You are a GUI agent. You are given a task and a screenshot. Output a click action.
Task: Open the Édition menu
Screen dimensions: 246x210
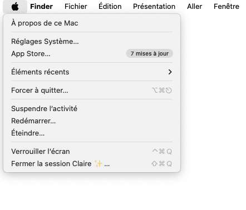coord(110,7)
